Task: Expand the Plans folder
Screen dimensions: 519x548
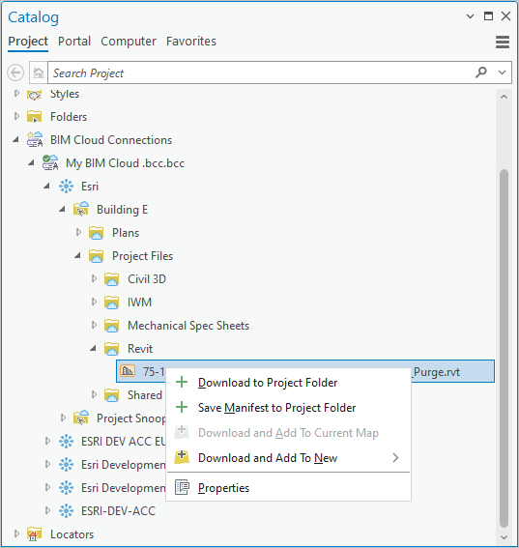Action: click(x=78, y=232)
